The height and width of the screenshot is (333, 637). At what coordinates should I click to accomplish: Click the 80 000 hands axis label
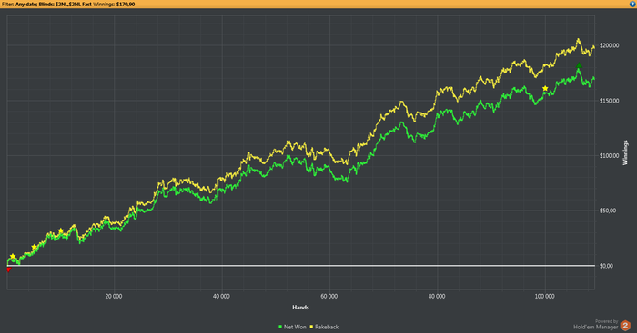click(437, 296)
